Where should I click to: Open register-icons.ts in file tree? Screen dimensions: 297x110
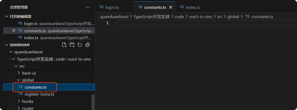click(39, 94)
